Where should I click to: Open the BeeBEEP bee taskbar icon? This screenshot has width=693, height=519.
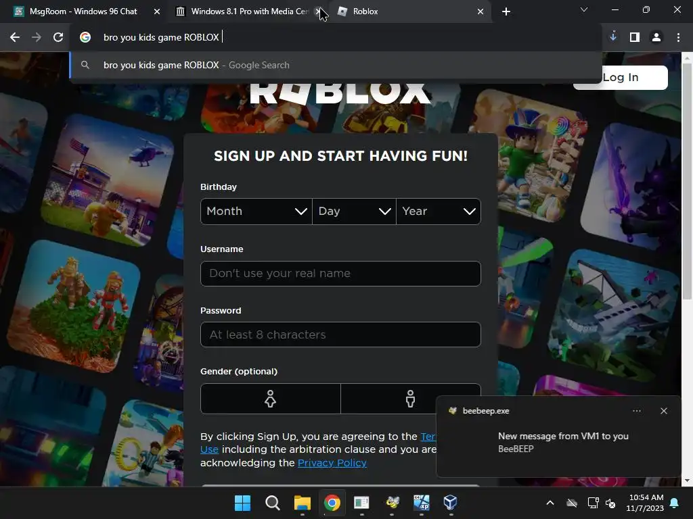(392, 503)
